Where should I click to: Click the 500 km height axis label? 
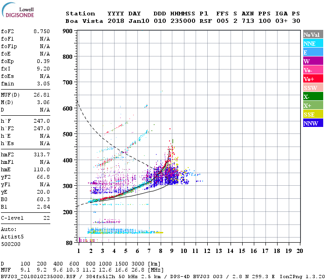tap(68, 134)
